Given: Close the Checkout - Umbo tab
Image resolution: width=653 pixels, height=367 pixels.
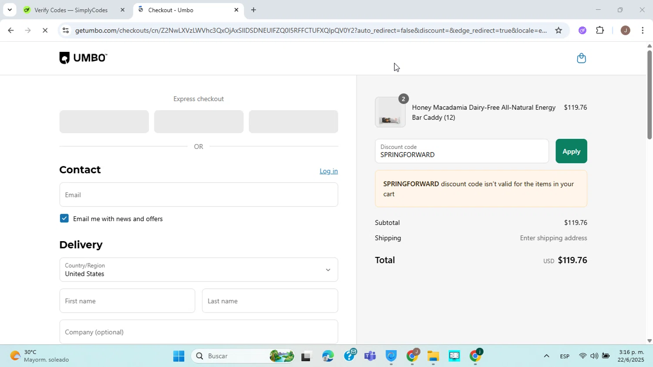Looking at the screenshot, I should [x=236, y=10].
